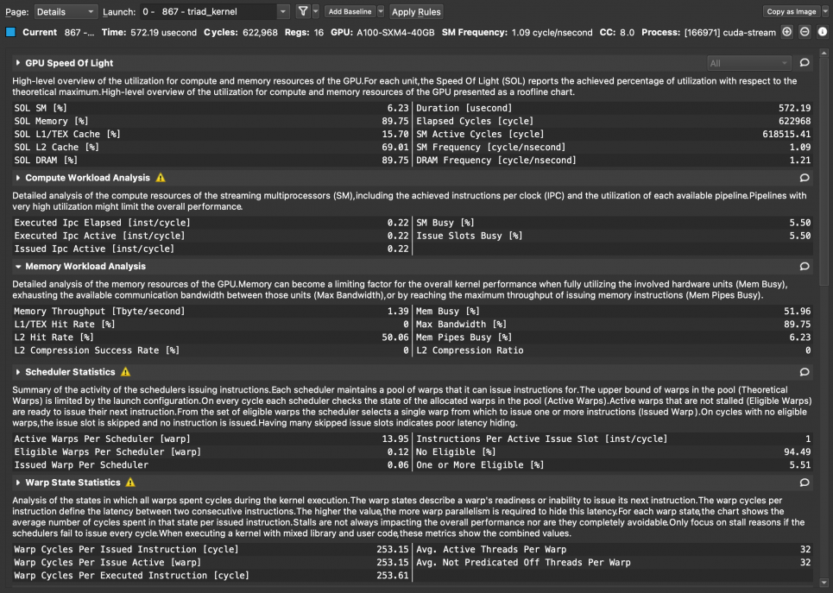
Task: Click the expand-all plus icon
Action: click(x=787, y=32)
